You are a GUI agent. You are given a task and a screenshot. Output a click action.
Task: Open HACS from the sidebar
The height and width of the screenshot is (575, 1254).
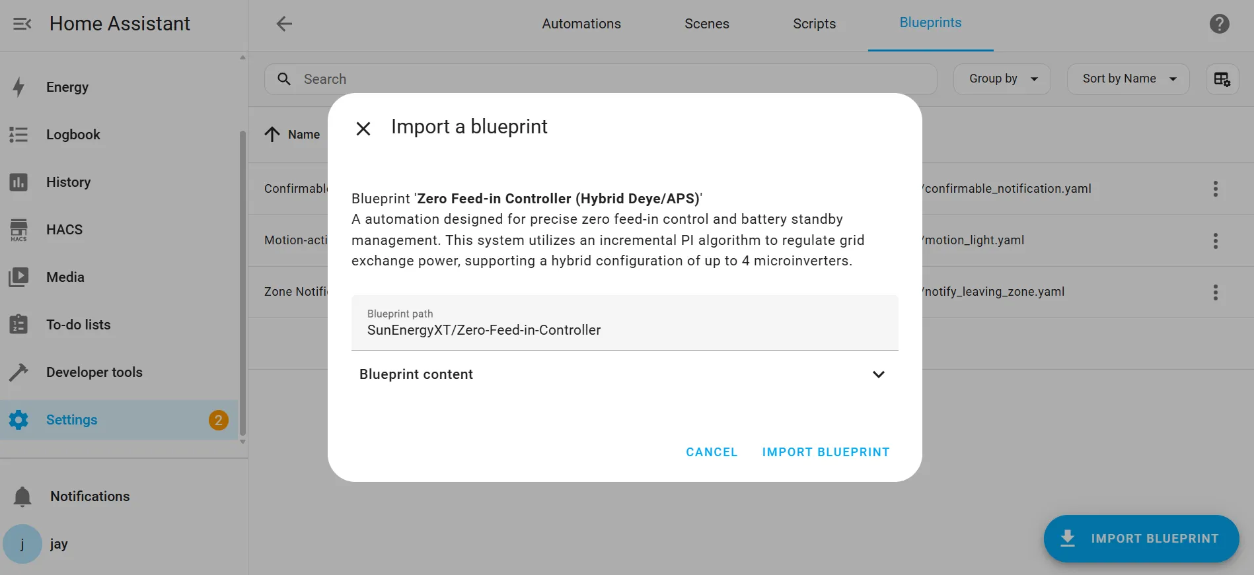pos(64,230)
